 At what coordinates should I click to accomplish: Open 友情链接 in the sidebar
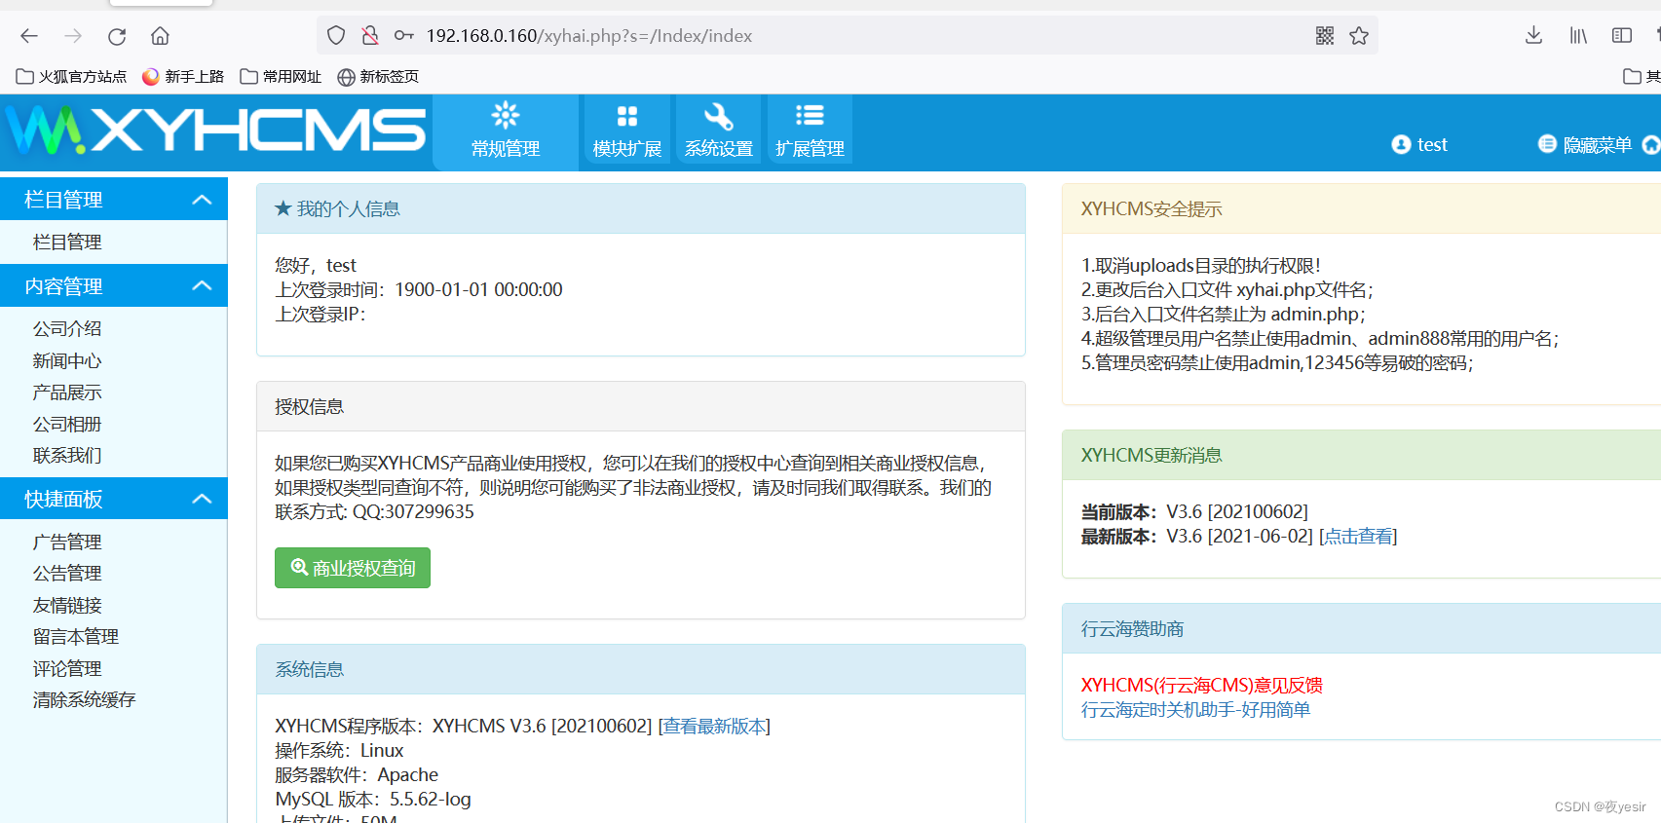pyautogui.click(x=67, y=606)
